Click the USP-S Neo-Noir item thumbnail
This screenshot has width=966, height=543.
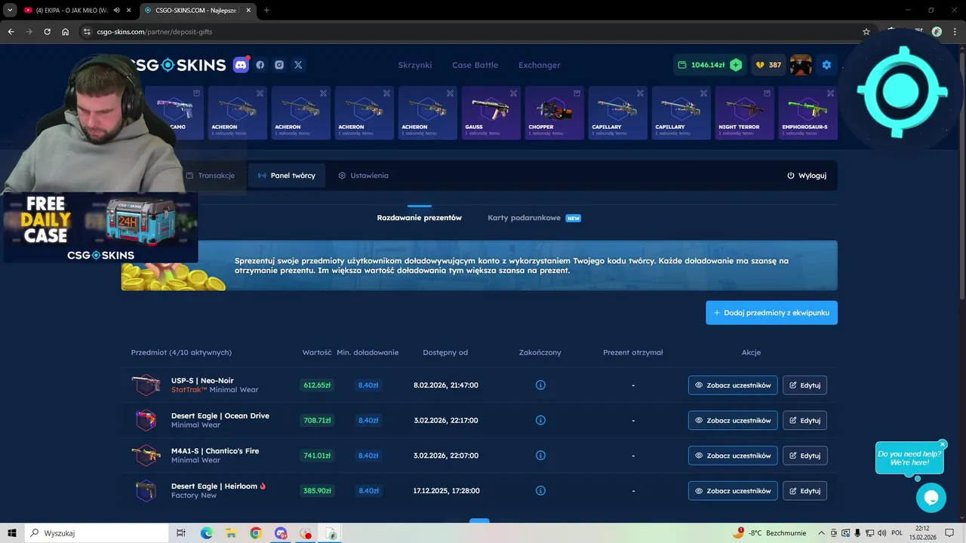pos(146,385)
